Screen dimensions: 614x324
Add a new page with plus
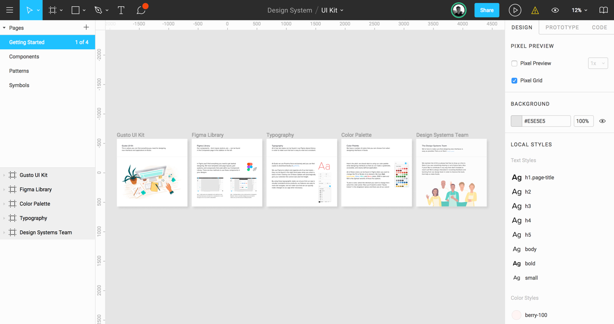click(x=86, y=28)
